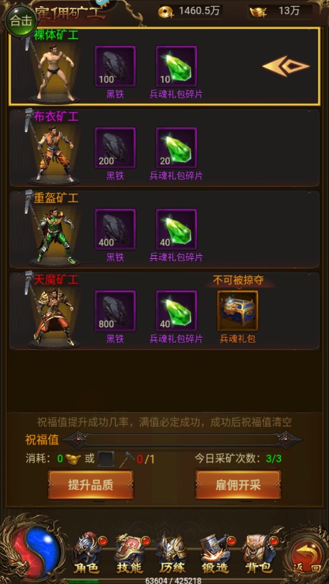The height and width of the screenshot is (584, 329).
Task: Add gold coins via plus coin icon
Action: pyautogui.click(x=166, y=13)
